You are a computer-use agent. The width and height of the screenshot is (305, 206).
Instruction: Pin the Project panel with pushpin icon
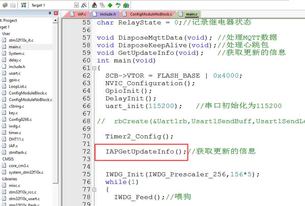[x=50, y=13]
